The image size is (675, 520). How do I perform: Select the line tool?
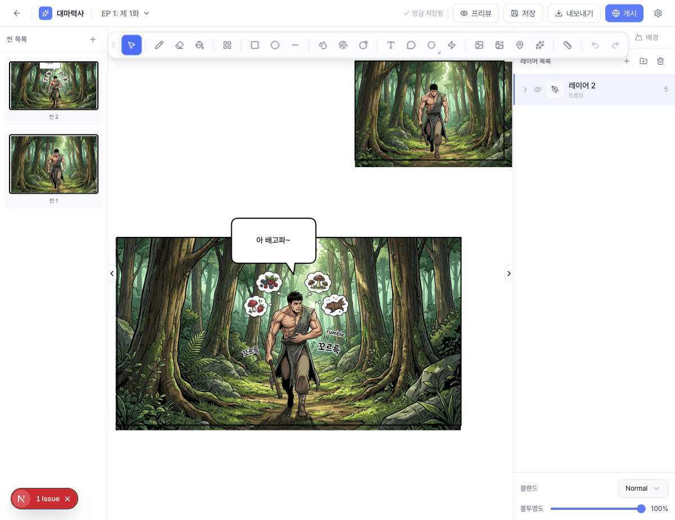295,45
